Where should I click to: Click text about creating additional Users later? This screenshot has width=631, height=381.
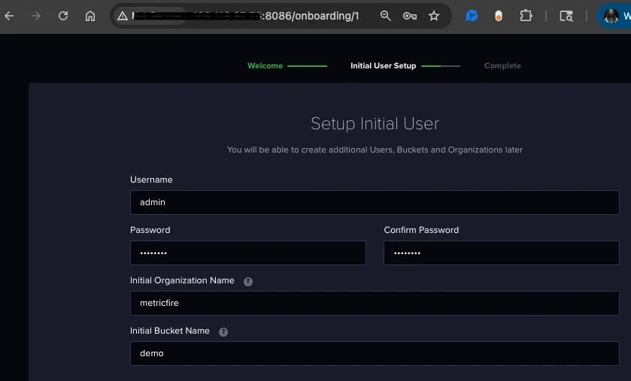click(x=375, y=150)
